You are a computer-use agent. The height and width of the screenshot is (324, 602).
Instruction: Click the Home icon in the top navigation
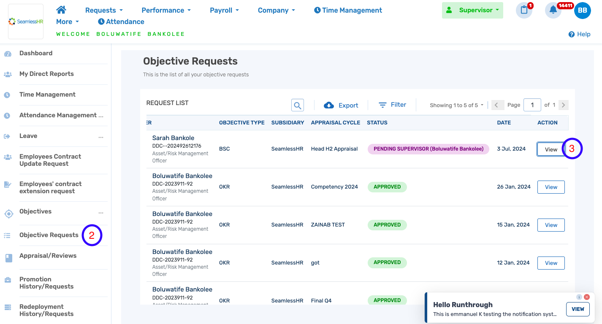tap(61, 9)
